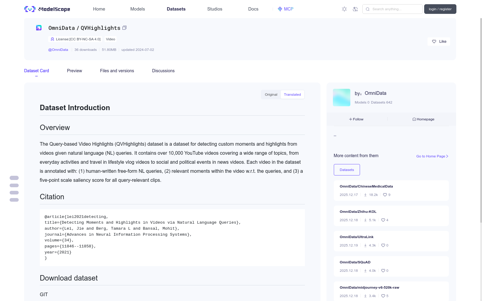The height and width of the screenshot is (301, 482).
Task: Select the Translated text toggle
Action: pyautogui.click(x=293, y=95)
